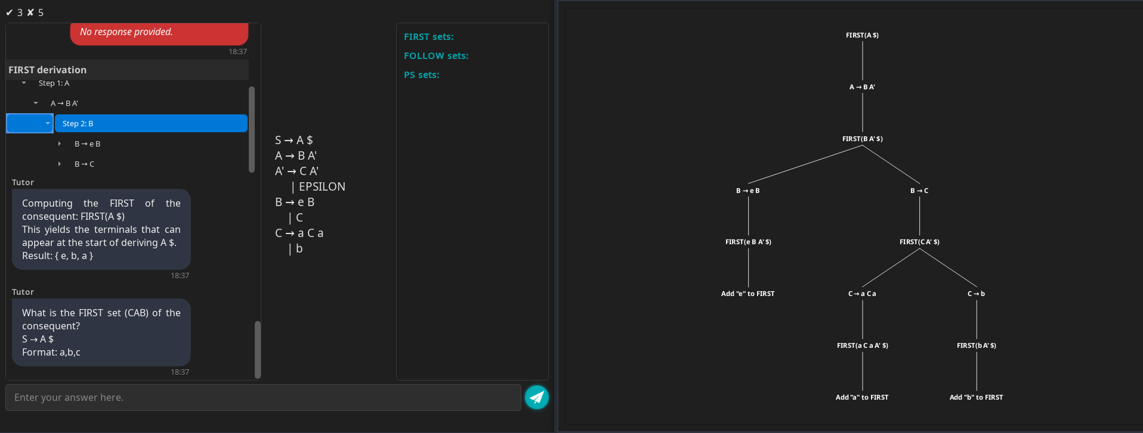
Task: Select the Step 2: B tree item
Action: tap(151, 124)
